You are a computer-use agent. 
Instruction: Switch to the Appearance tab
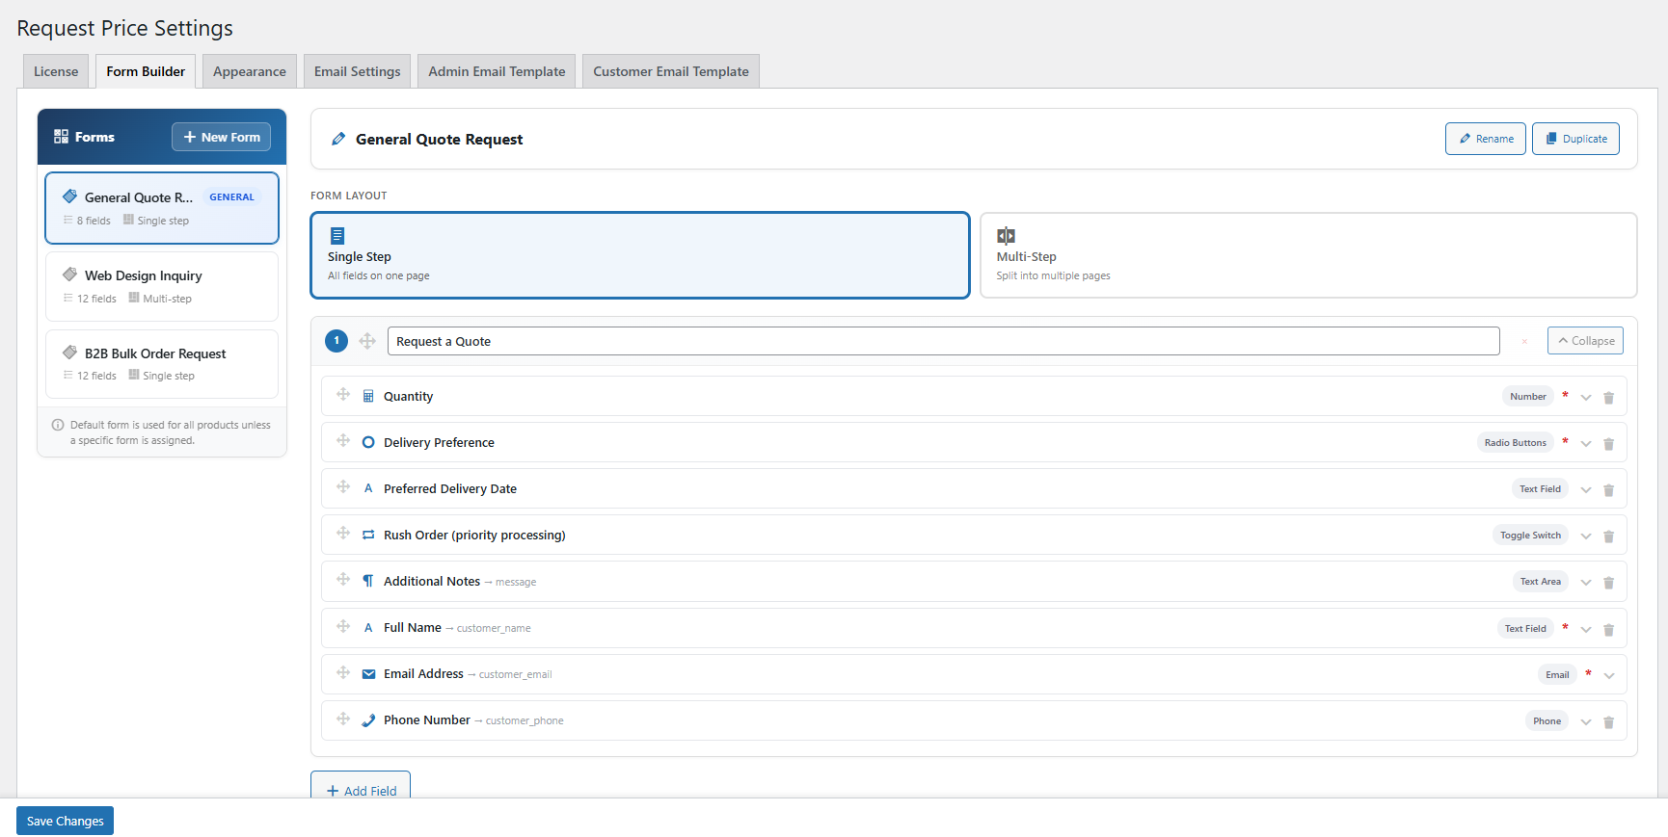249,71
